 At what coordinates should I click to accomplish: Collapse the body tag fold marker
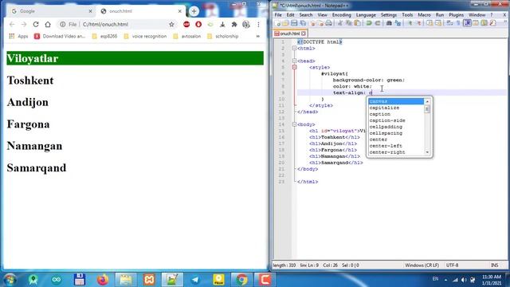pos(294,124)
